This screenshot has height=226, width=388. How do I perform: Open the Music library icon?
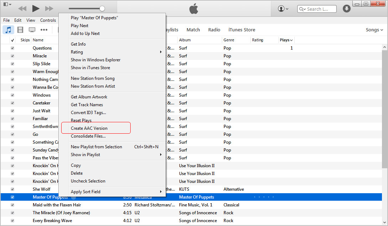9,30
